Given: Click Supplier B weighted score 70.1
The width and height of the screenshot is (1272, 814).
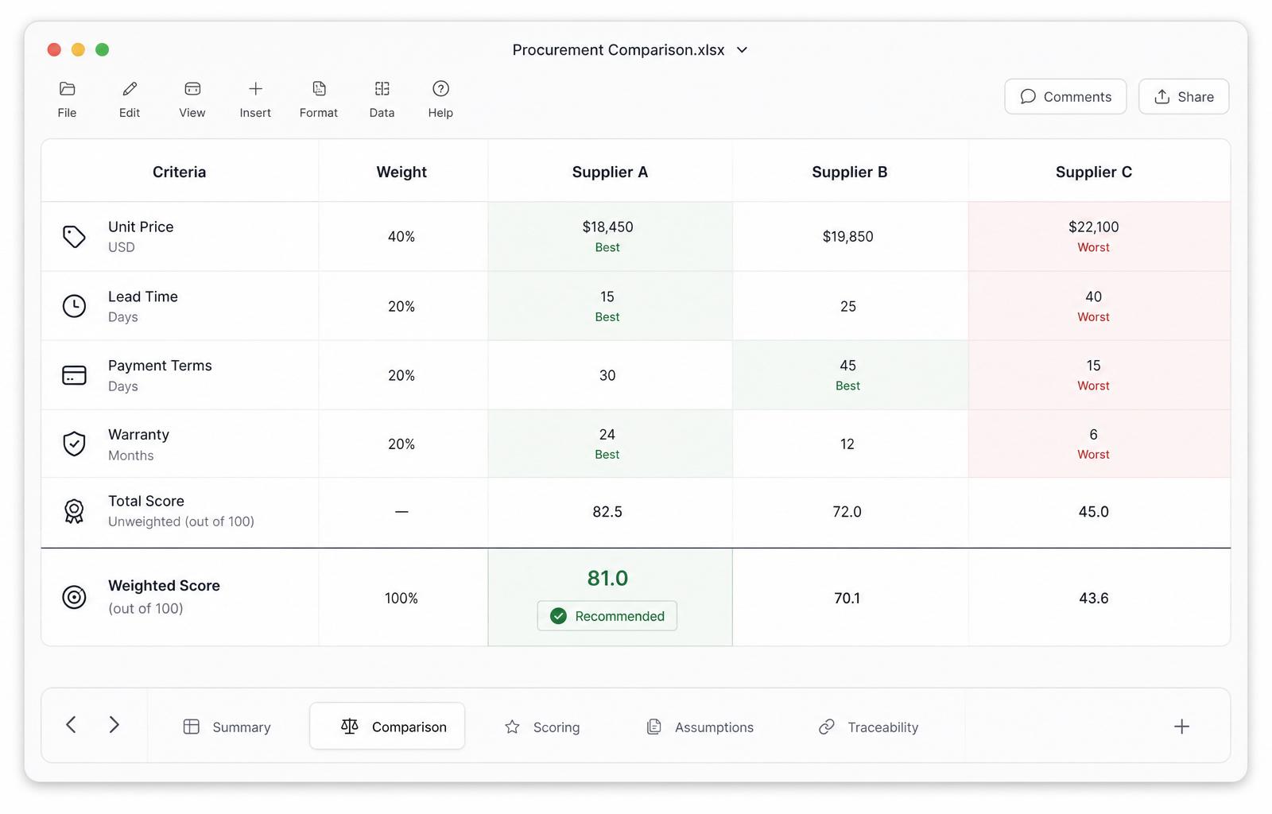Looking at the screenshot, I should coord(850,598).
